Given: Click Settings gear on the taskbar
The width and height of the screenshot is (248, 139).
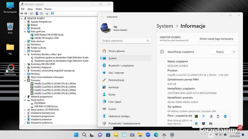Looking at the screenshot, I should click(x=172, y=135).
